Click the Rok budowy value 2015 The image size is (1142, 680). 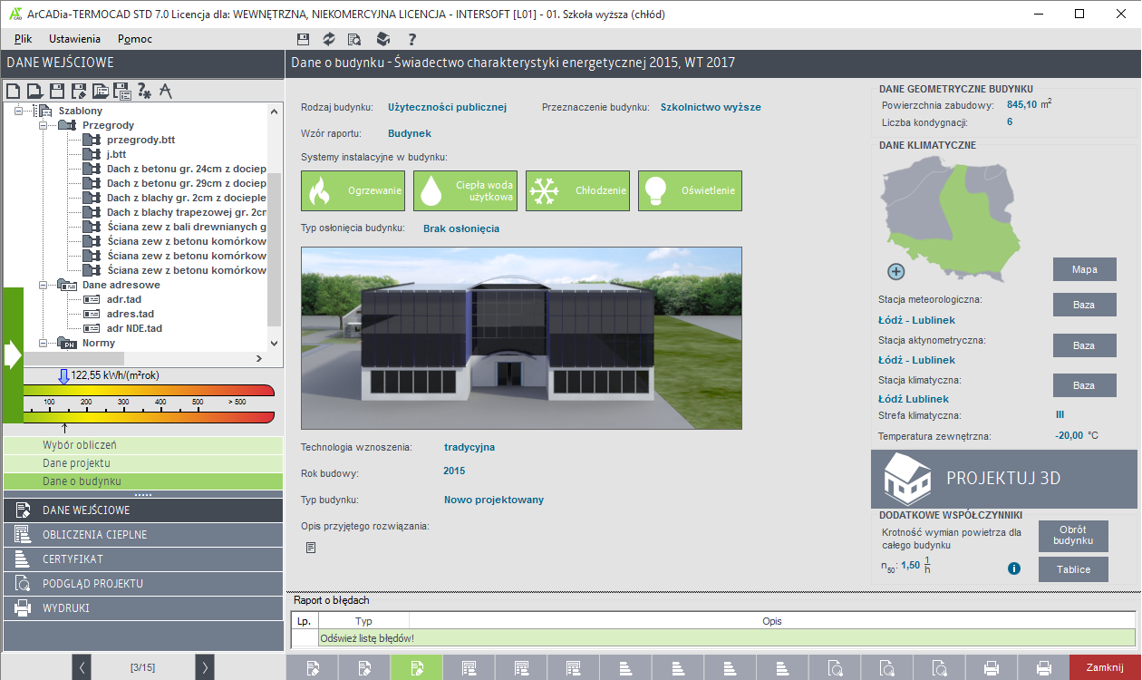pyautogui.click(x=454, y=471)
